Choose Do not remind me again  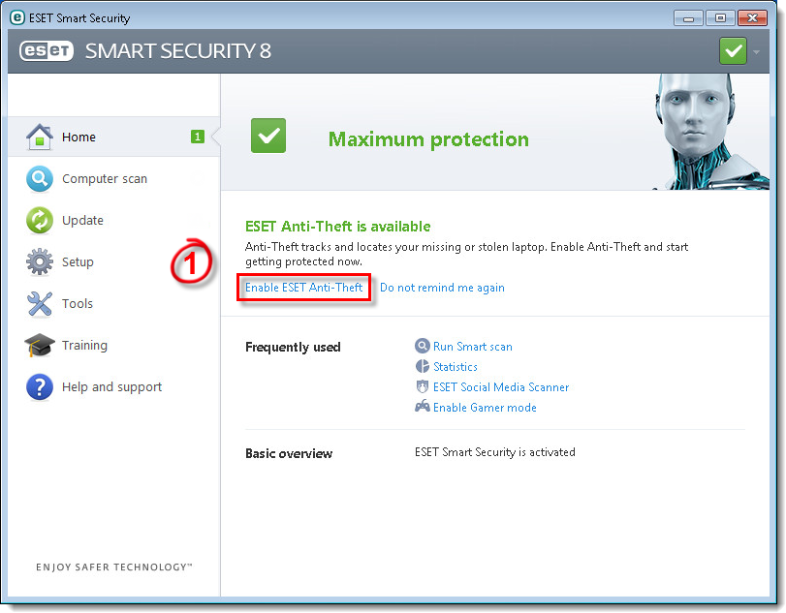pyautogui.click(x=442, y=288)
